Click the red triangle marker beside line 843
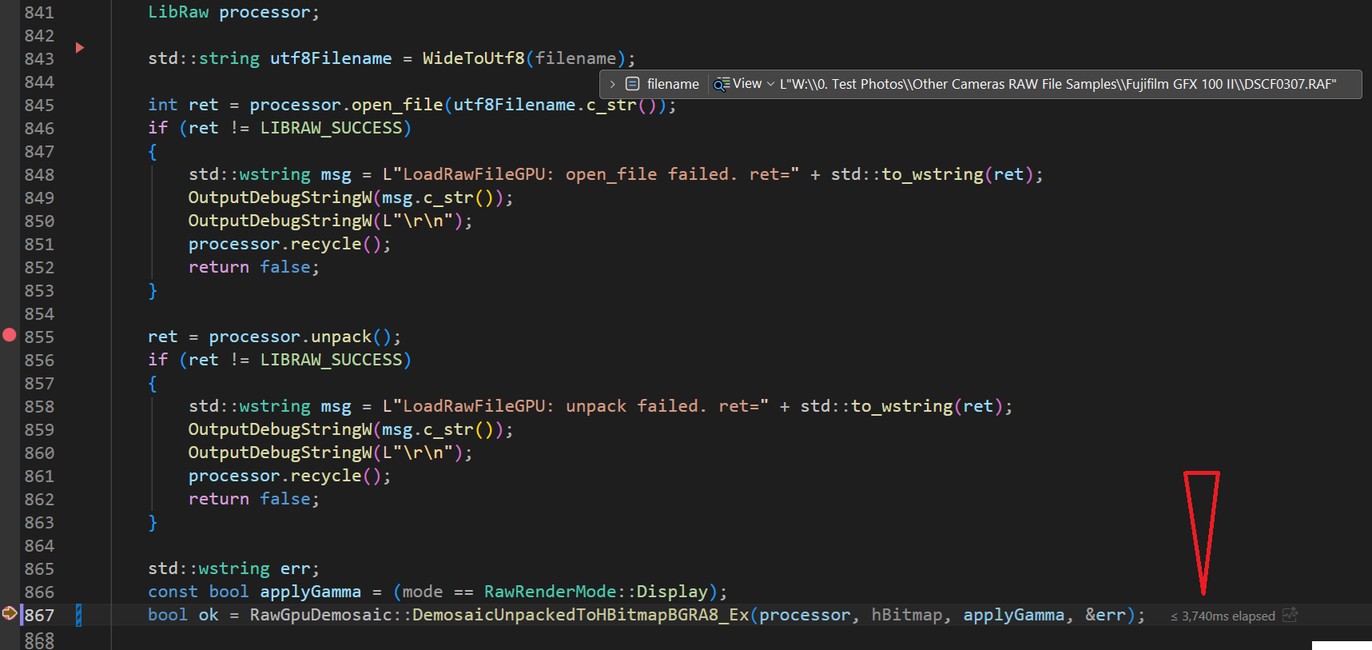This screenshot has width=1372, height=650. click(x=79, y=48)
